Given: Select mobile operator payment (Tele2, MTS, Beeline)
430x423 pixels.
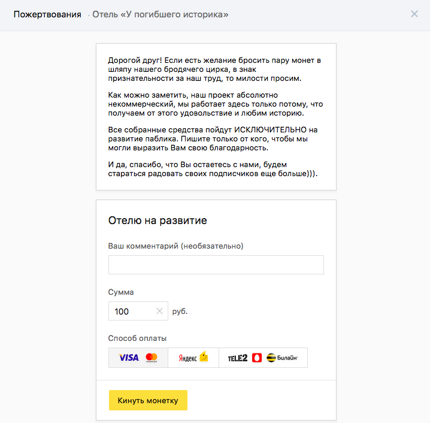Looking at the screenshot, I should 264,358.
